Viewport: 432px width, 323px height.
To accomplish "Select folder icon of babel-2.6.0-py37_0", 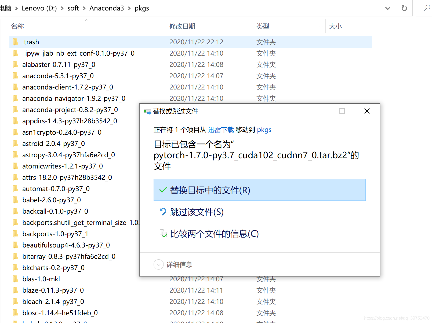I will click(x=16, y=200).
